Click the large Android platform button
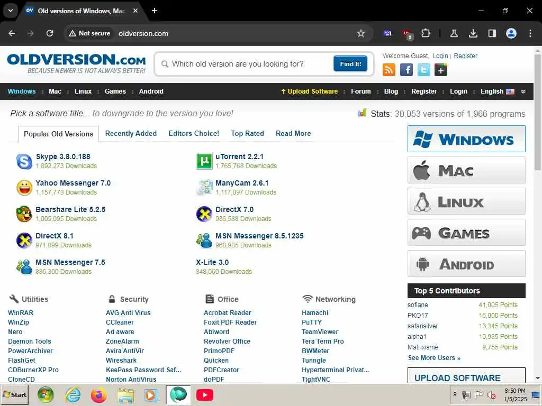 (466, 264)
